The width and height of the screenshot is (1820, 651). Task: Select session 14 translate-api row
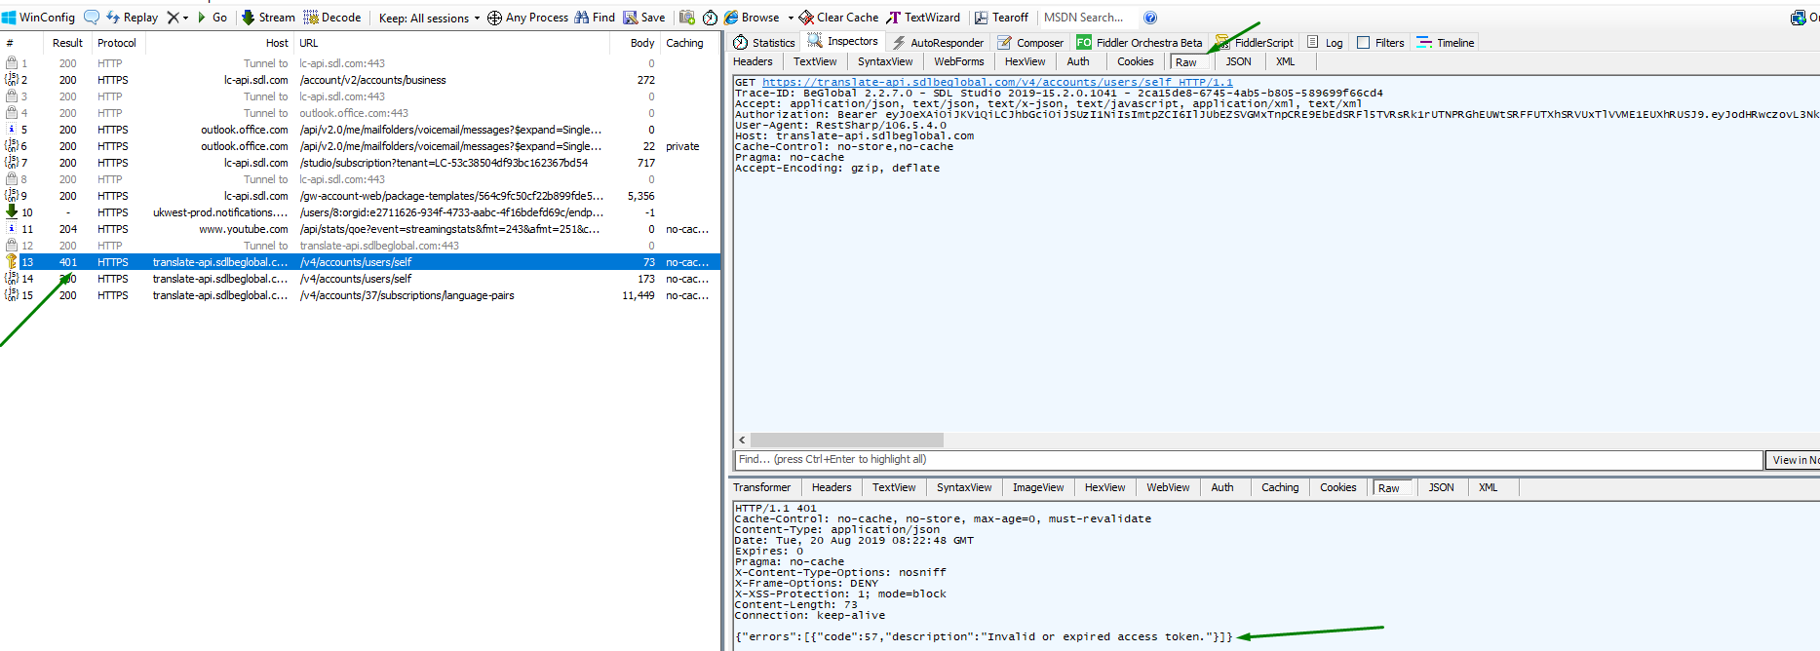point(361,279)
